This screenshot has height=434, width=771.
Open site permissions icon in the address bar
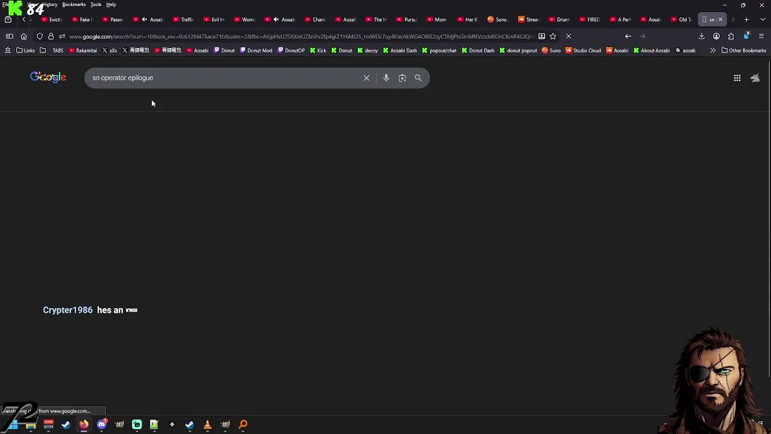pos(61,36)
